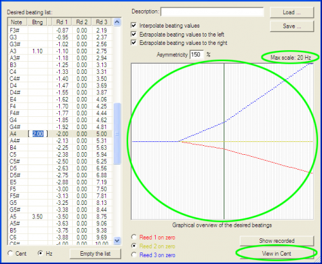Select the Cent radio button
Image resolution: width=322 pixels, height=264 pixels.
tap(10, 254)
